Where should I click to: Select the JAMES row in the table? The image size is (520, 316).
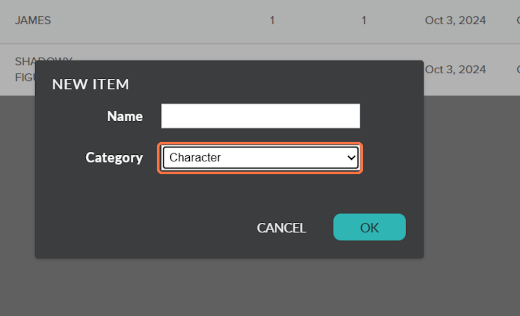point(33,20)
